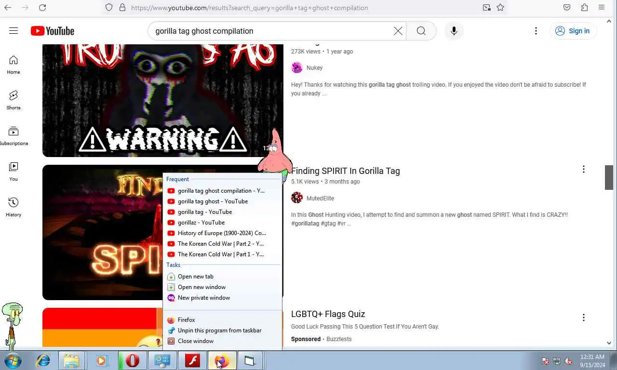Open Finding SPIRIT In Gorilla Tag video title

coord(346,171)
